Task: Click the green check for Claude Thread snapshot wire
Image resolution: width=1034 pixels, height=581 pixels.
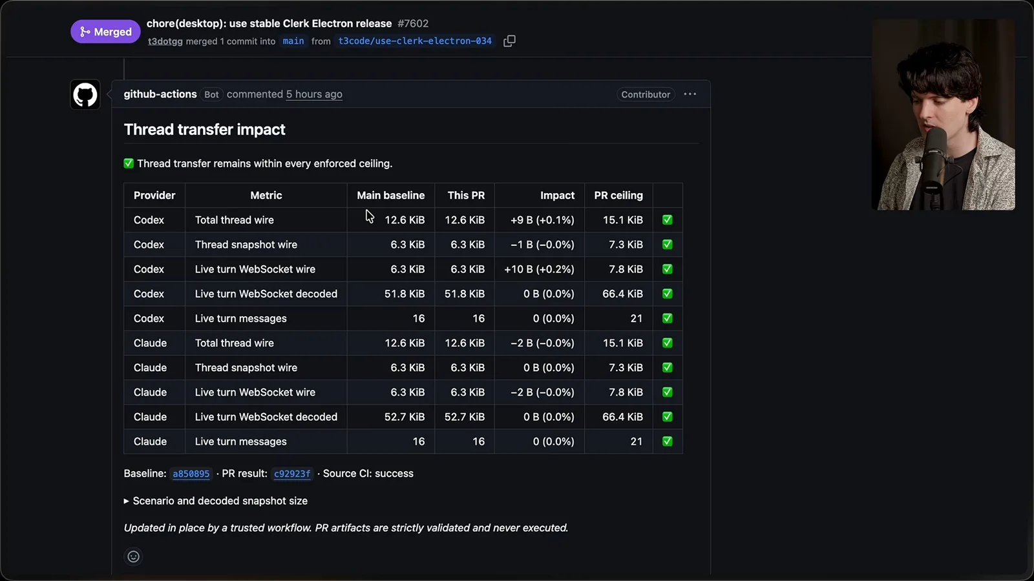Action: click(x=668, y=367)
